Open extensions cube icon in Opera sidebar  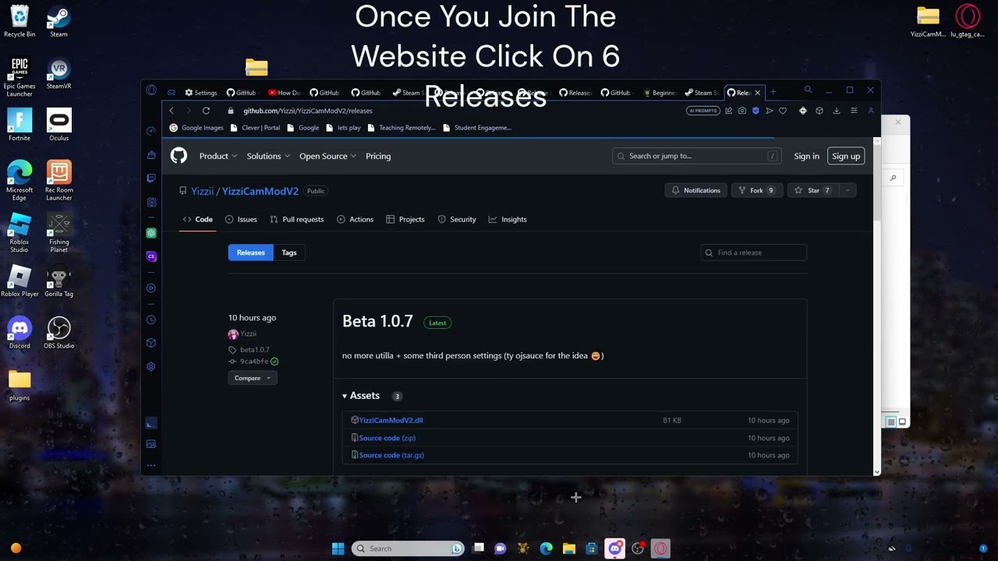[151, 343]
